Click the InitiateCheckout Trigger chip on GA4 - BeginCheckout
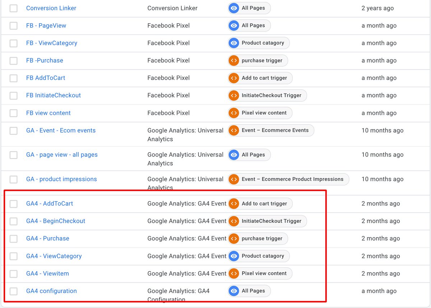 tap(267, 221)
